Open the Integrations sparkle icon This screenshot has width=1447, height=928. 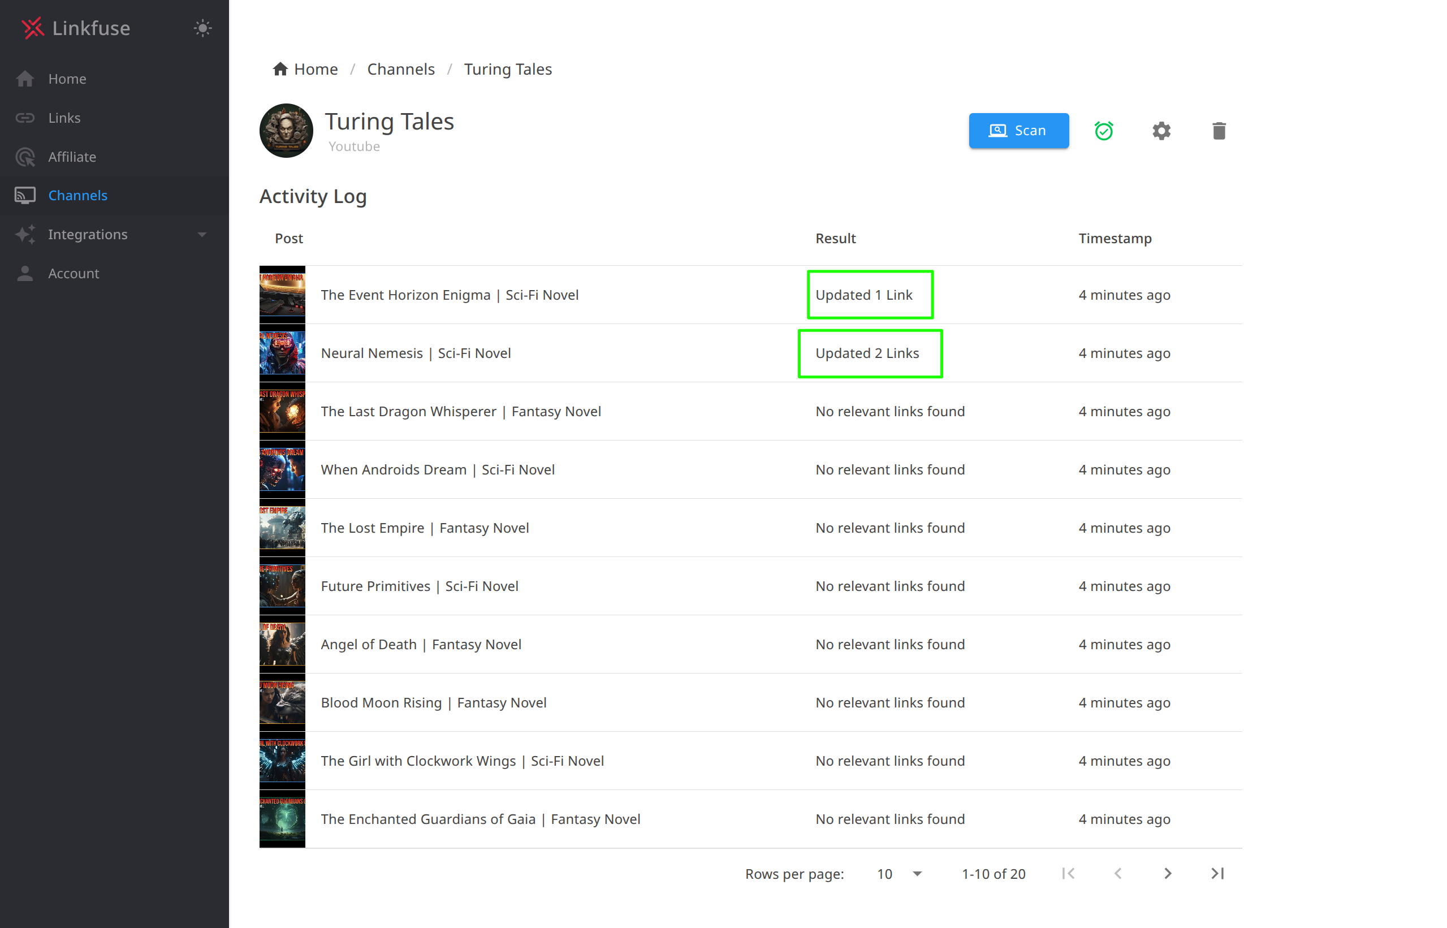point(25,235)
